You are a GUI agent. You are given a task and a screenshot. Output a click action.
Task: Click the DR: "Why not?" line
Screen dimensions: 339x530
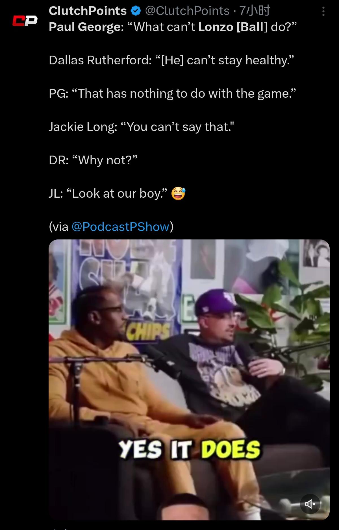[x=93, y=160]
